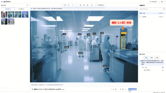This screenshot has width=166, height=93.
Task: Open the 未处理 images tab
Action: 8,9
